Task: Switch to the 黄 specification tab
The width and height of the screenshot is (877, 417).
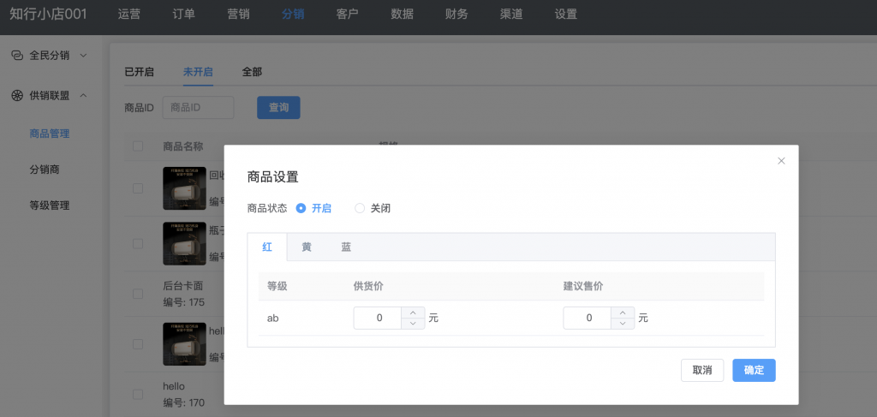Action: point(307,247)
